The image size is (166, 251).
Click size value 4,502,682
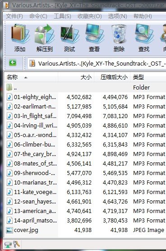pos(79,97)
